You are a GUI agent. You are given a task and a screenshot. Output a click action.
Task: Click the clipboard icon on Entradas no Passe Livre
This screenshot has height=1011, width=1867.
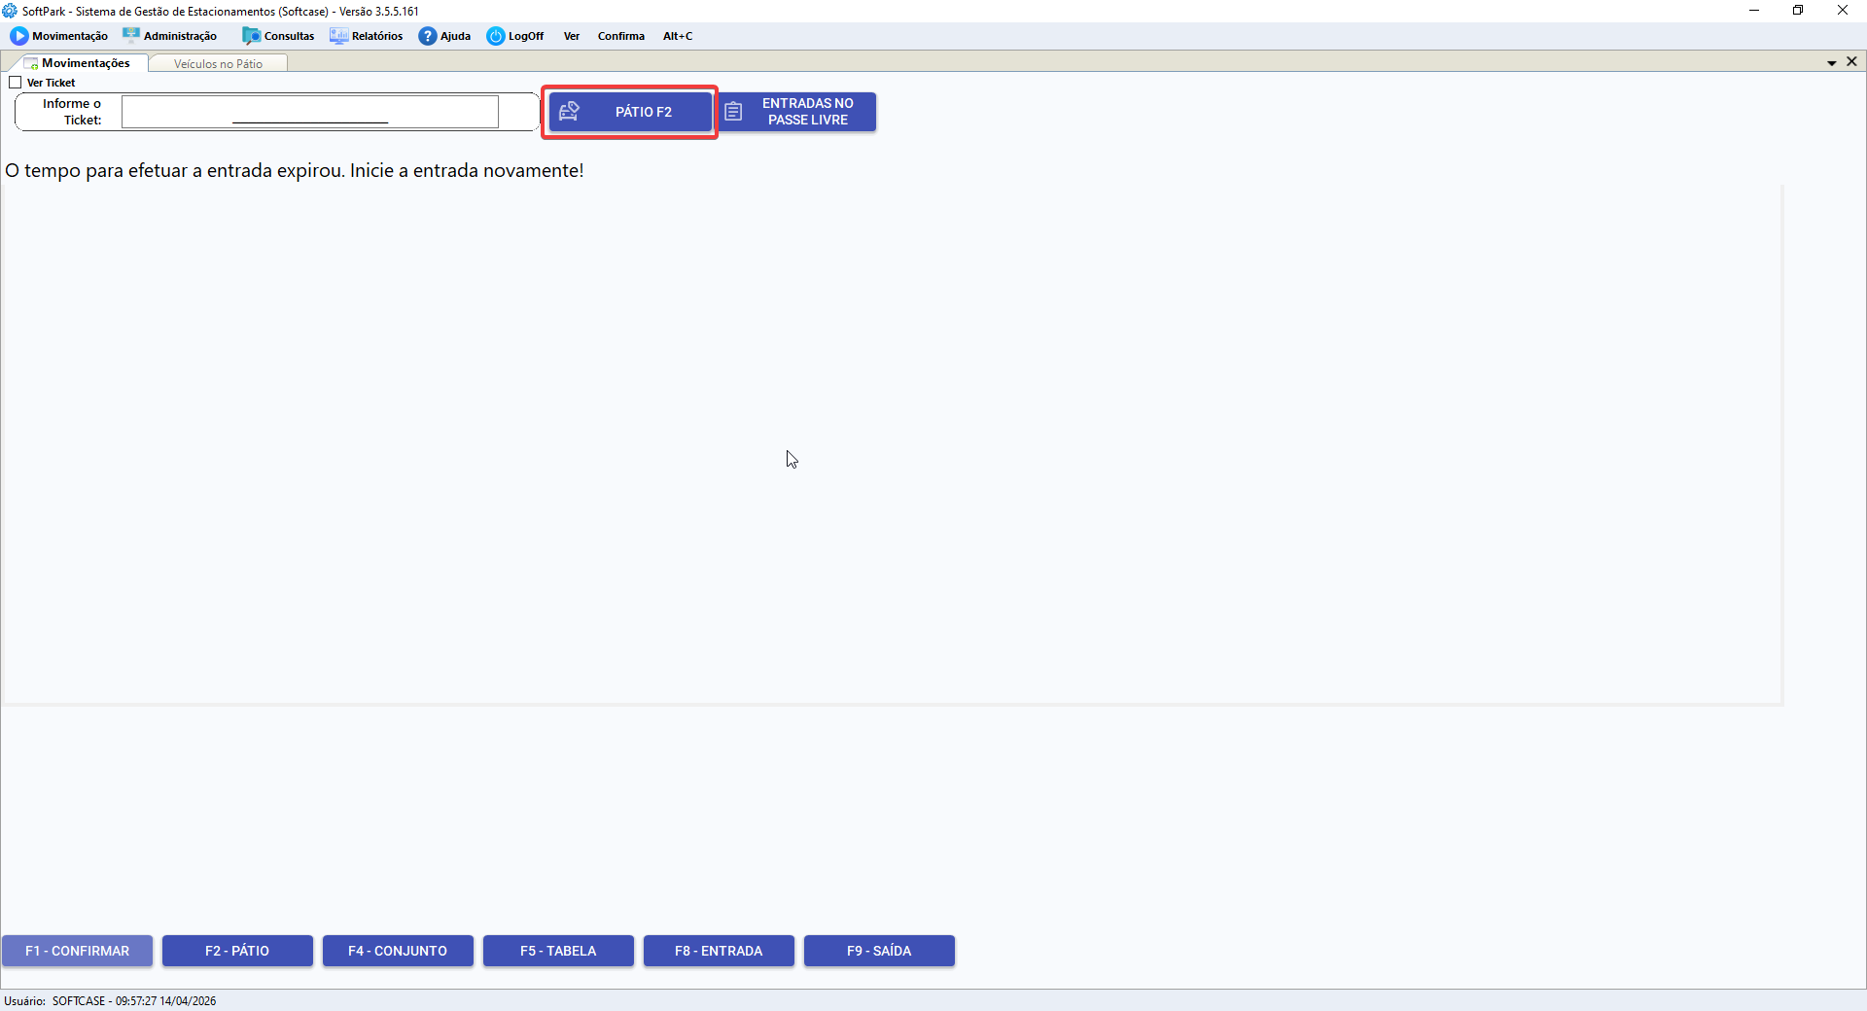733,112
